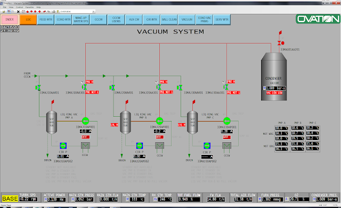This screenshot has height=208, width=341.
Task: Open the CCCW USERS display
Action: pyautogui.click(x=116, y=20)
